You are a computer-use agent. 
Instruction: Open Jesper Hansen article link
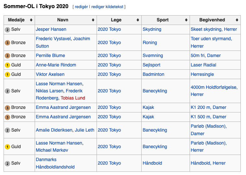pyautogui.click(x=51, y=29)
